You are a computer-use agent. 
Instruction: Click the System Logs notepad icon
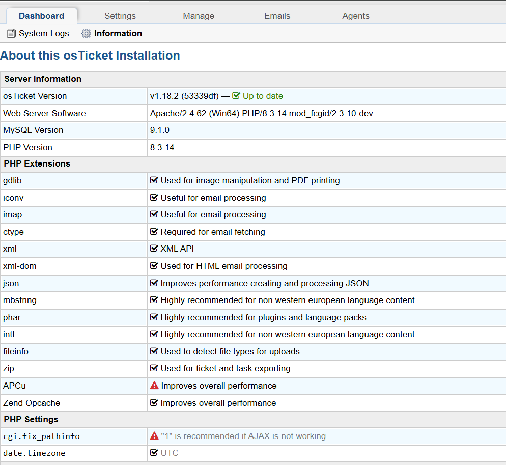point(11,33)
